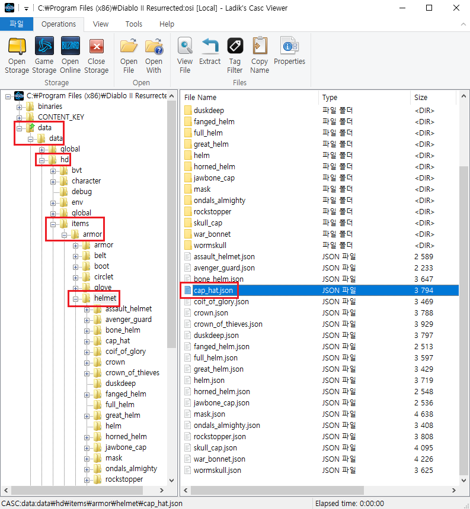Switch to the Operations ribbon tab
Viewport: 470px width, 509px height.
59,24
